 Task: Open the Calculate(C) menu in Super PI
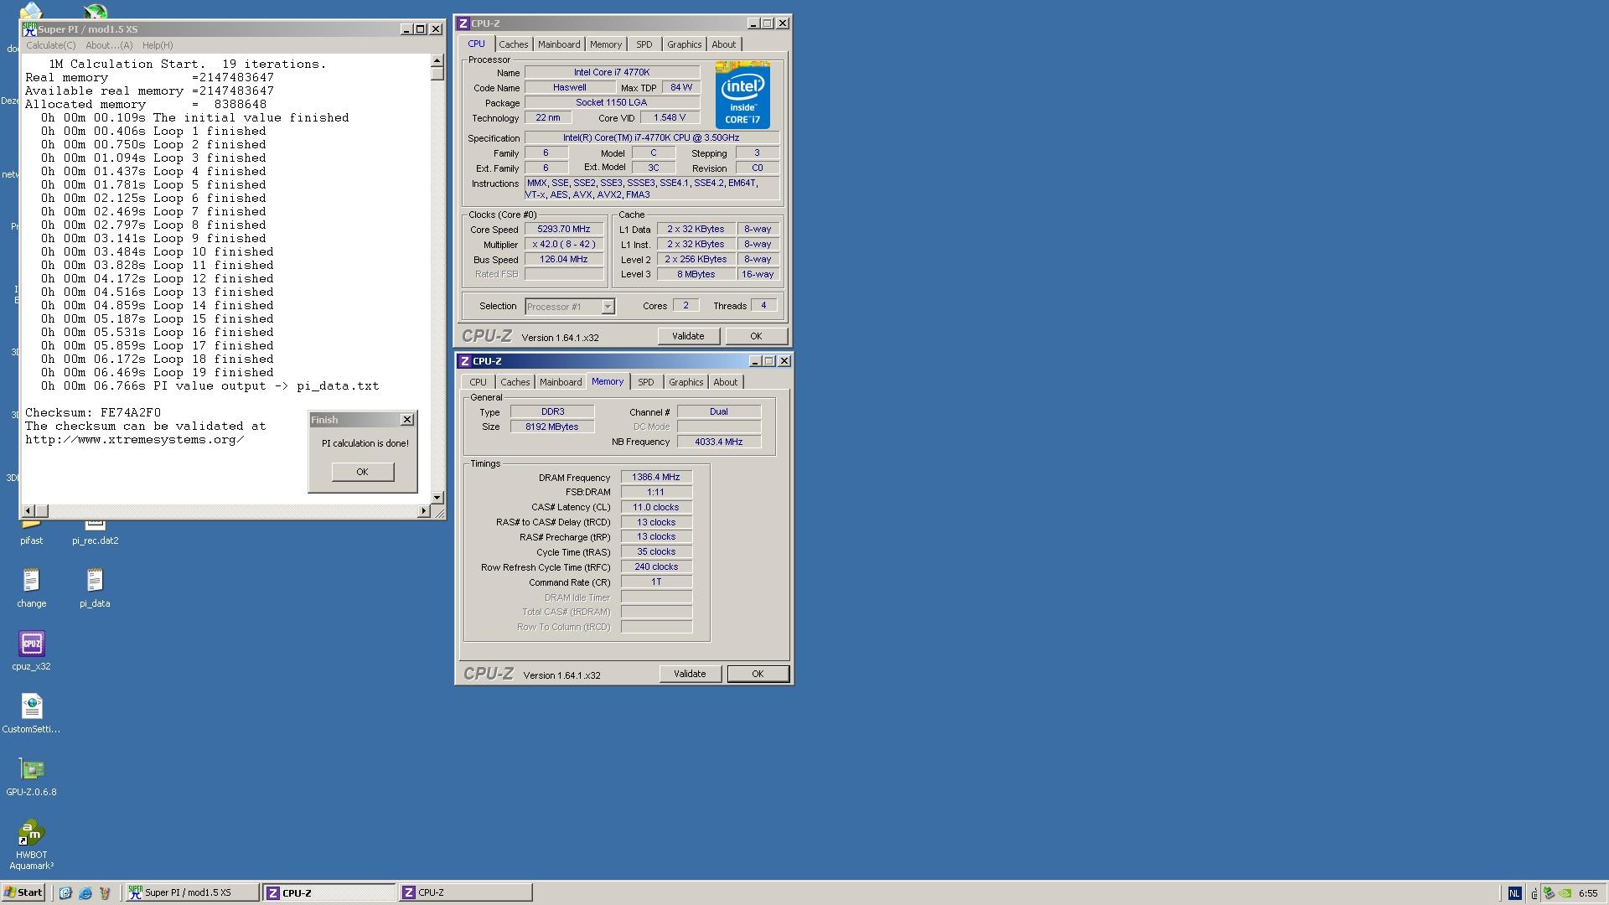coord(50,45)
